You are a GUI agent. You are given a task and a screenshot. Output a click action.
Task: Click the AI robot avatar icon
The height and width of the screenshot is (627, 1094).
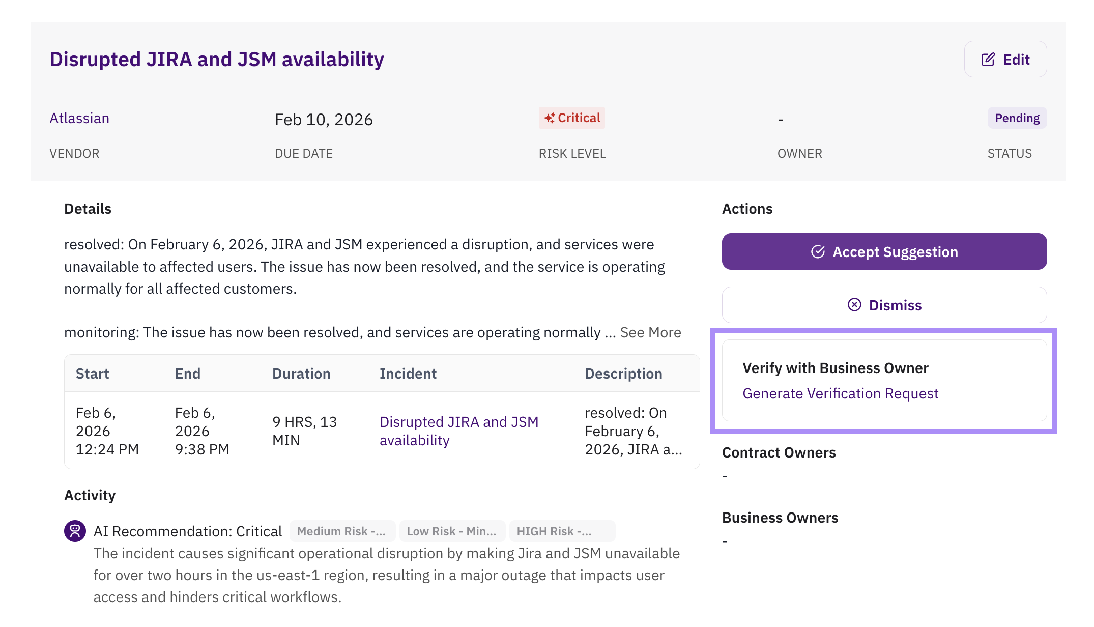(x=75, y=531)
